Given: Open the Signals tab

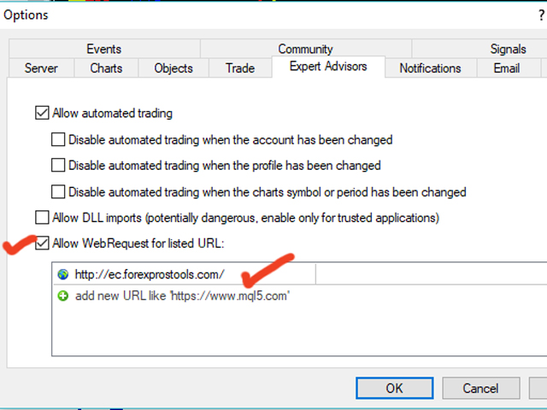Looking at the screenshot, I should [508, 49].
